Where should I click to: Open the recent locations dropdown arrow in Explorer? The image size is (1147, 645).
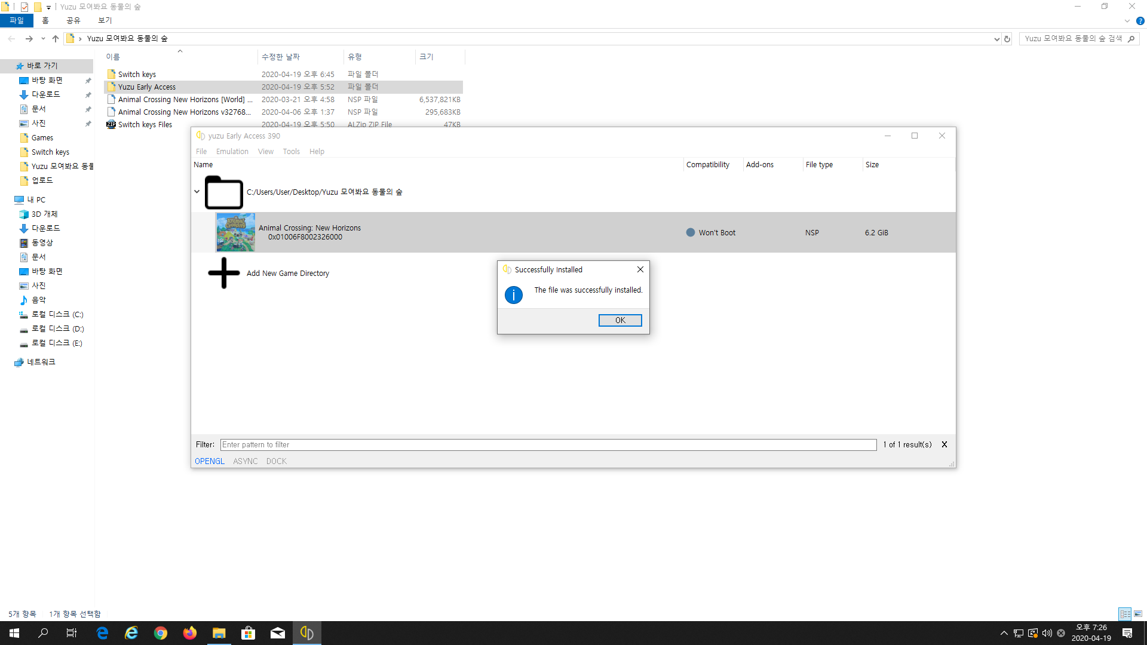(x=43, y=39)
